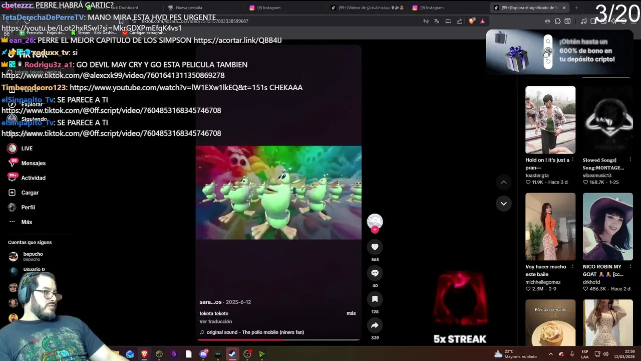Open the weather widget showing 22°C
Image resolution: width=641 pixels, height=361 pixels.
pyautogui.click(x=515, y=354)
